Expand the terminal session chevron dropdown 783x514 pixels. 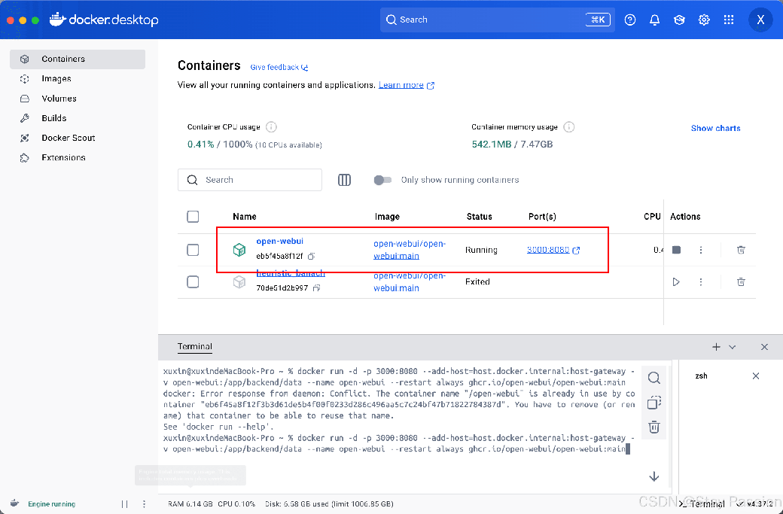(x=733, y=347)
